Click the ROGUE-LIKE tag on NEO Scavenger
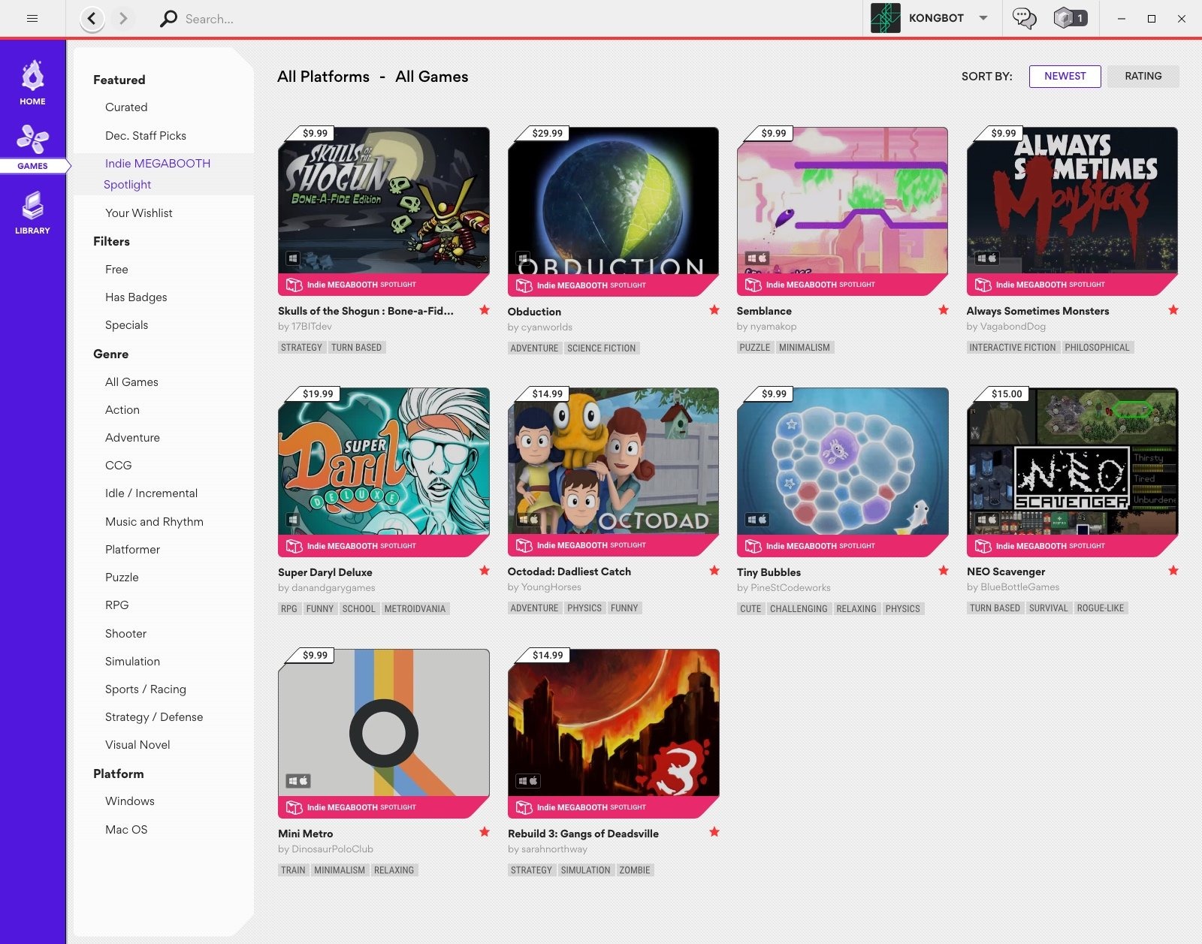The height and width of the screenshot is (944, 1202). [x=1100, y=608]
